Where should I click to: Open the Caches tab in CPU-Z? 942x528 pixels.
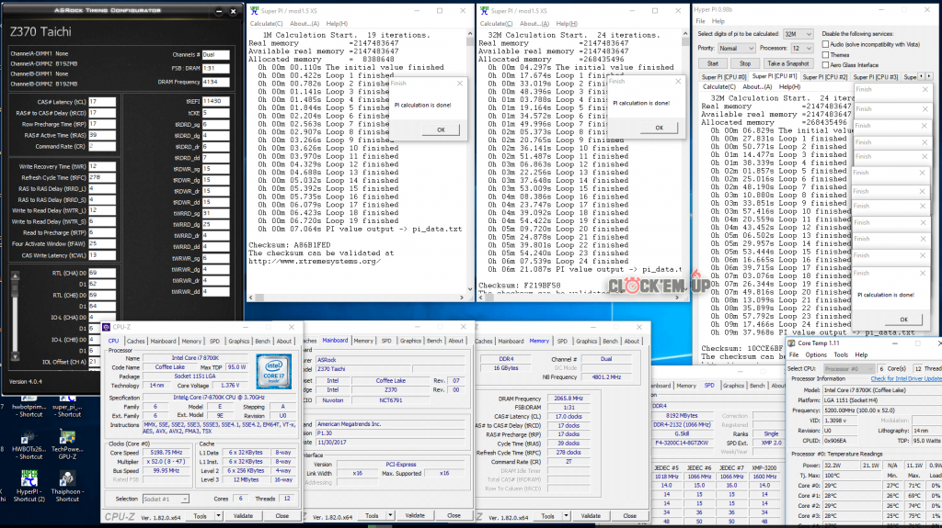(136, 341)
